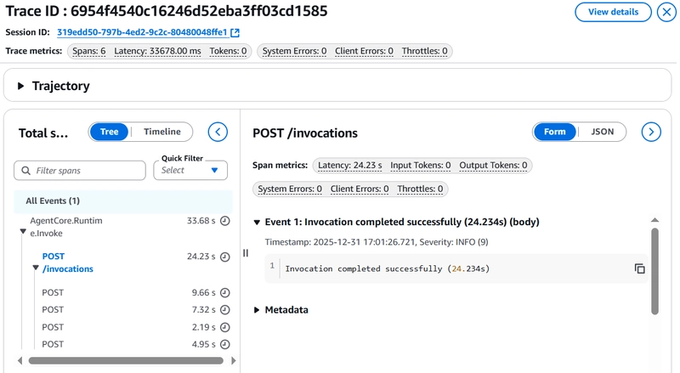Switch span view to Timeline
The image size is (680, 373).
click(x=161, y=132)
